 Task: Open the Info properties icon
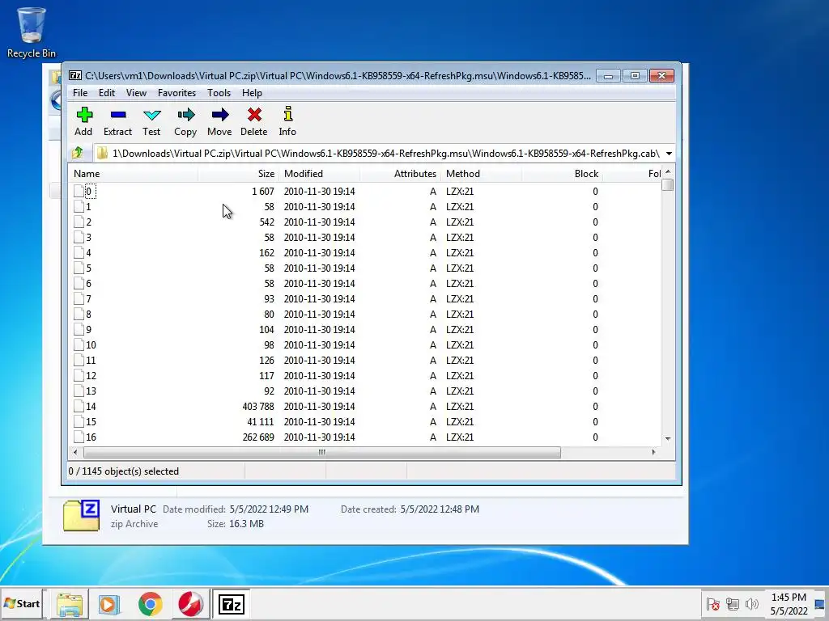[287, 115]
